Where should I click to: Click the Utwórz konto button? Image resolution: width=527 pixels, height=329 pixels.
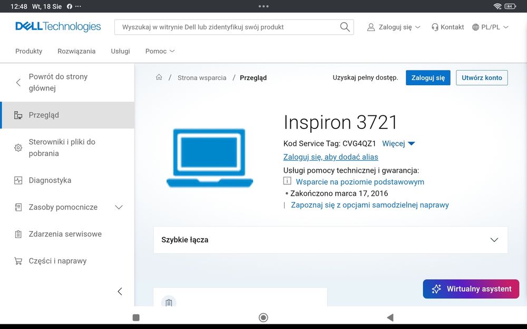[482, 77]
